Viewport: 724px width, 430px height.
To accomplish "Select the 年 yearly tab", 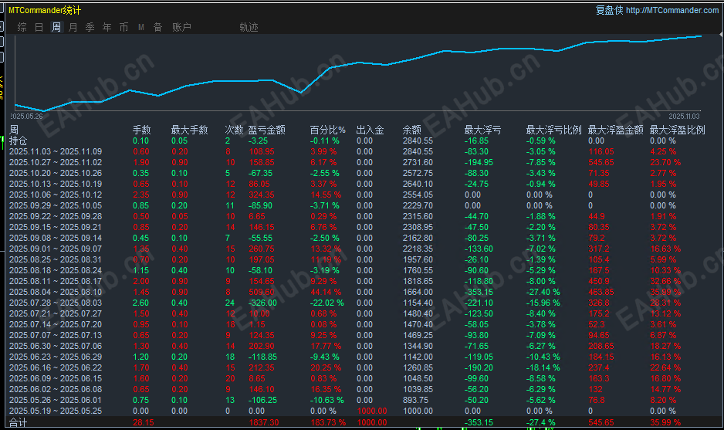I will coord(107,27).
